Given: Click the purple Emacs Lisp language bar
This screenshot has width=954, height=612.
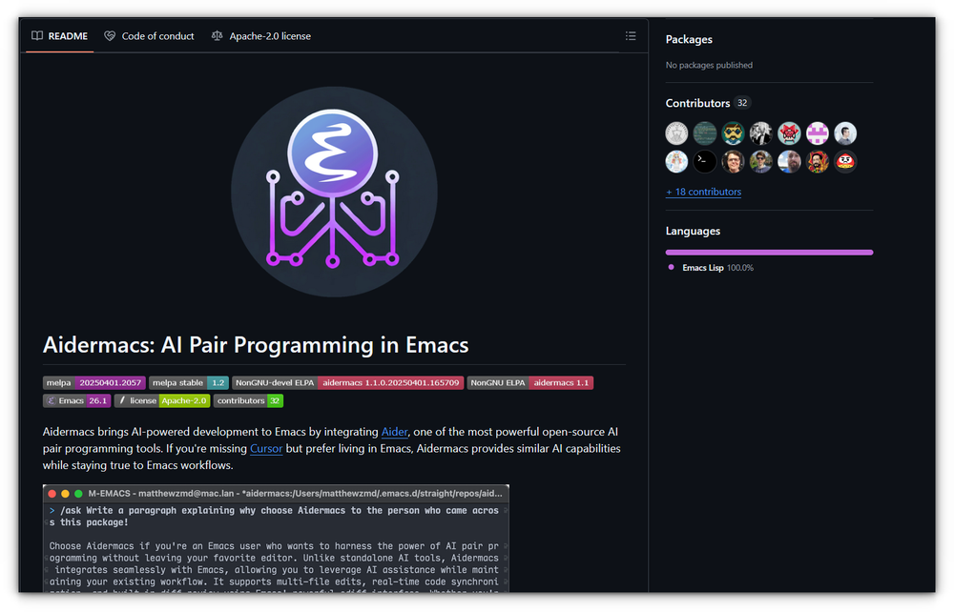Looking at the screenshot, I should pos(769,252).
